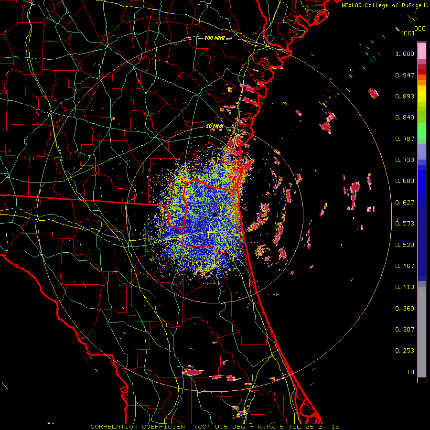Select the 0.360 scale value

[405, 309]
